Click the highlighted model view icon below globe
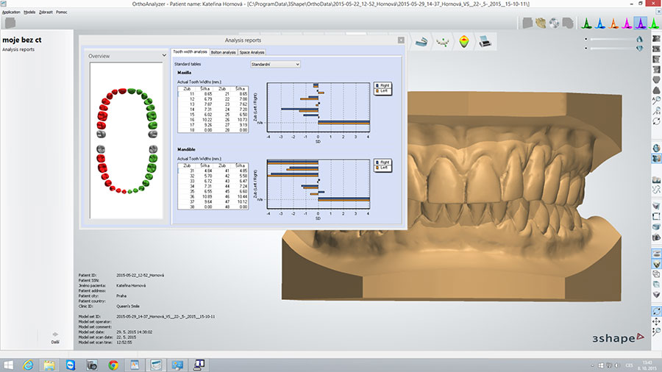This screenshot has width=662, height=372. [657, 159]
